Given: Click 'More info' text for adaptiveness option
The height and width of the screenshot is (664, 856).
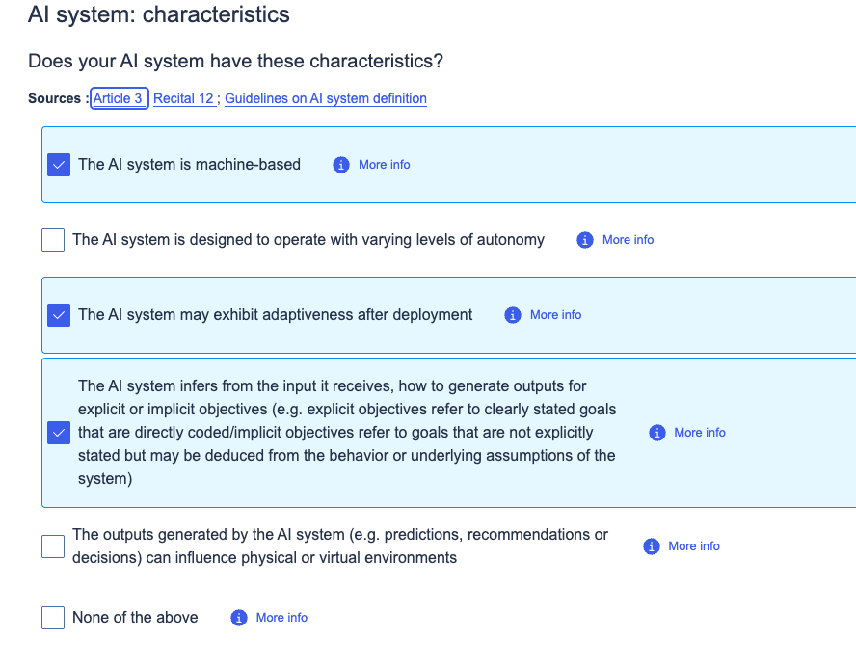Looking at the screenshot, I should click(x=556, y=315).
